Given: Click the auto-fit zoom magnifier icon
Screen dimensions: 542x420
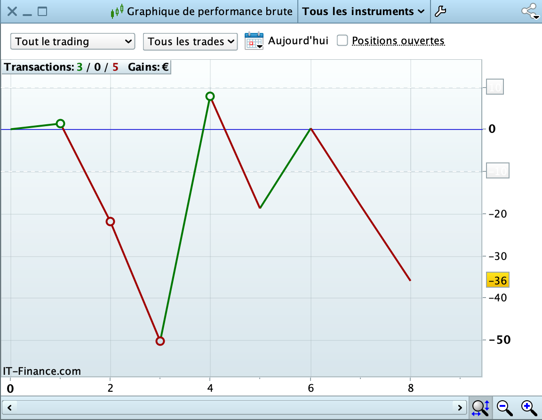Looking at the screenshot, I should tap(480, 408).
